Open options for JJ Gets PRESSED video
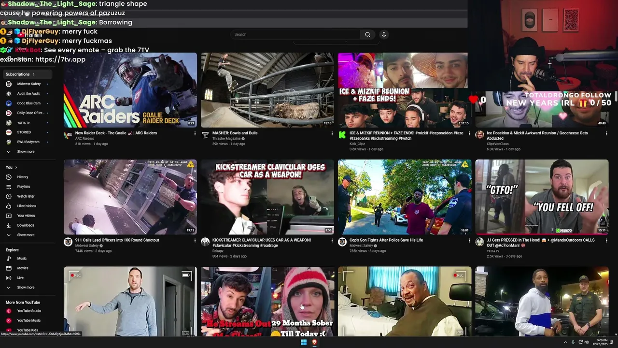This screenshot has width=618, height=348. point(606,240)
